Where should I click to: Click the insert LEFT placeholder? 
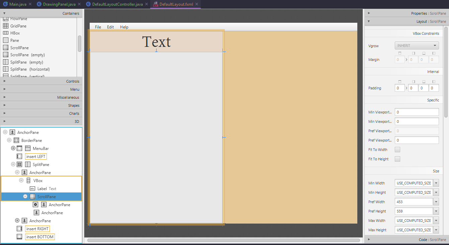[x=35, y=156]
